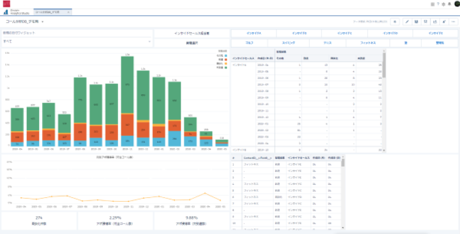Select the leftmost インサイド filter tab
460x234 pixels.
[253, 33]
